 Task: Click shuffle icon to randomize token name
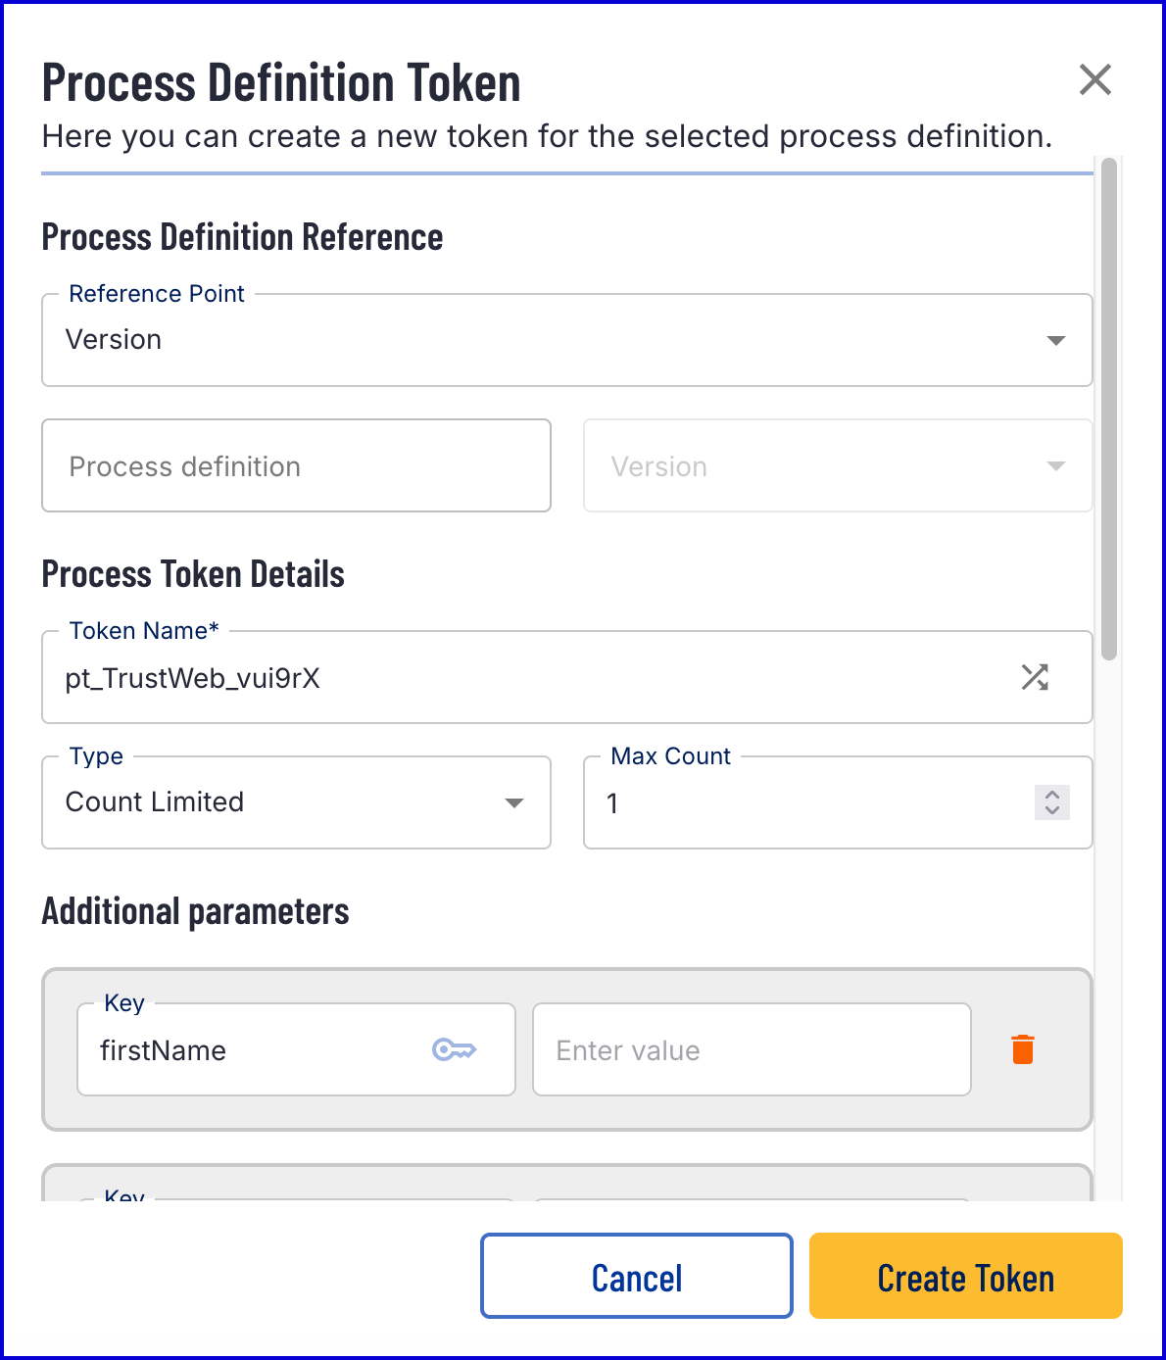click(x=1035, y=677)
